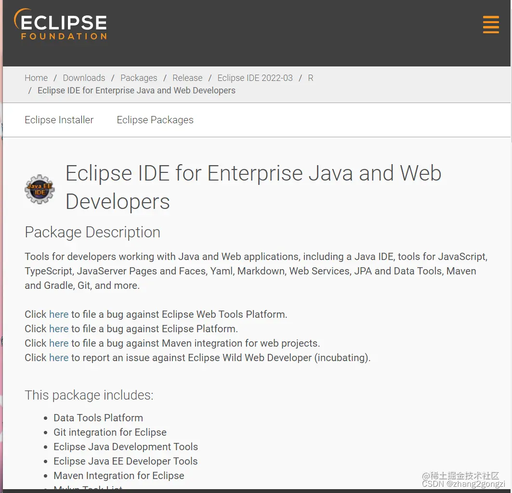
Task: Click the Java EE IDE gear icon
Action: (x=39, y=189)
